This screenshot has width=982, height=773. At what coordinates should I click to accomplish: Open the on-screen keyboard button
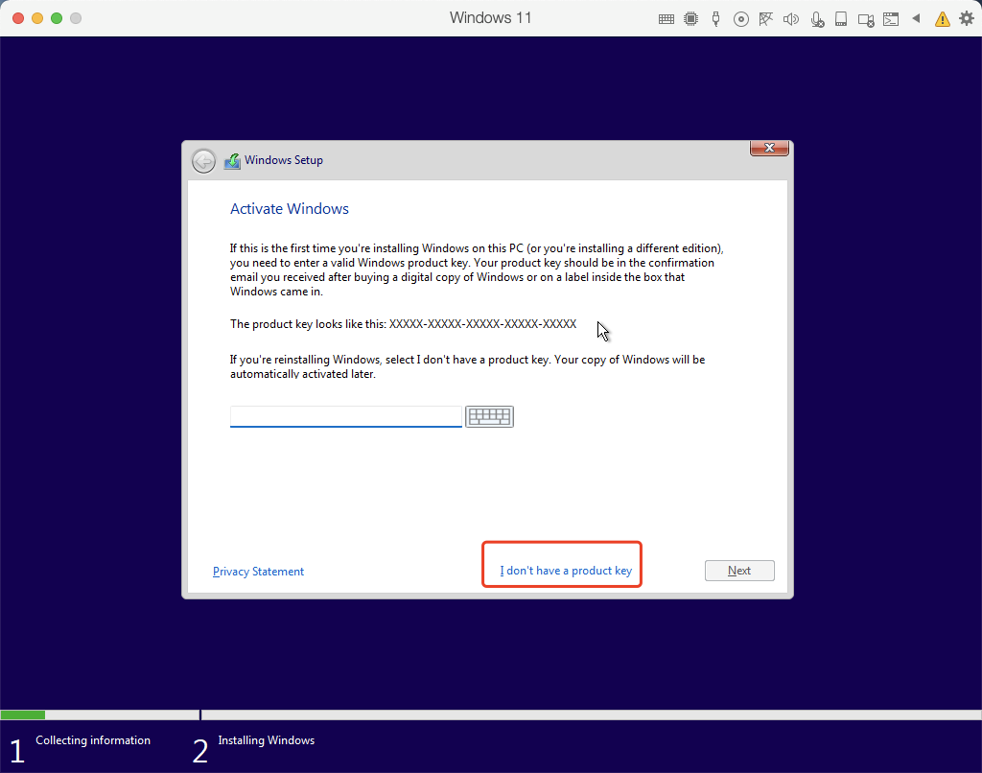coord(489,416)
